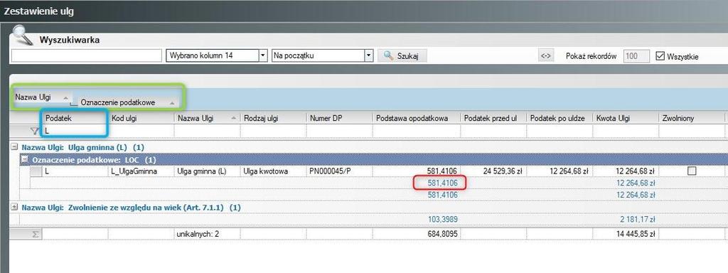Toggle the Zwolniony checkbox in L_UlgaGminna row
Image resolution: width=728 pixels, height=273 pixels.
click(692, 171)
